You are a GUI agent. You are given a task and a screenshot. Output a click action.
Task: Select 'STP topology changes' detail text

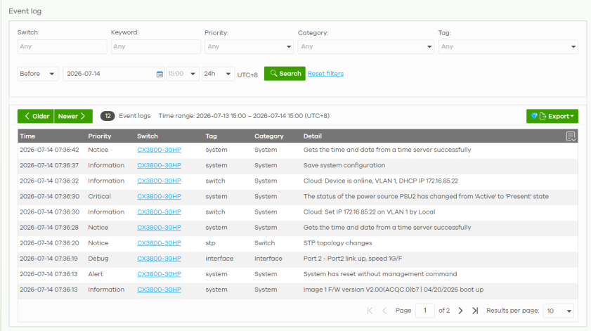point(338,242)
